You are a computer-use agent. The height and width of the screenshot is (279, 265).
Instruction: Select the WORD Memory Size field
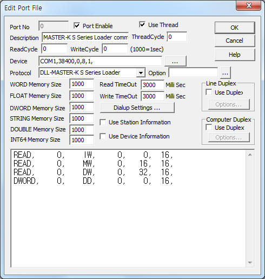(82, 84)
